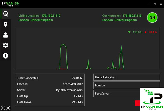Toggle the green ON connection button
Image resolution: width=164 pixels, height=111 pixels.
(x=152, y=17)
